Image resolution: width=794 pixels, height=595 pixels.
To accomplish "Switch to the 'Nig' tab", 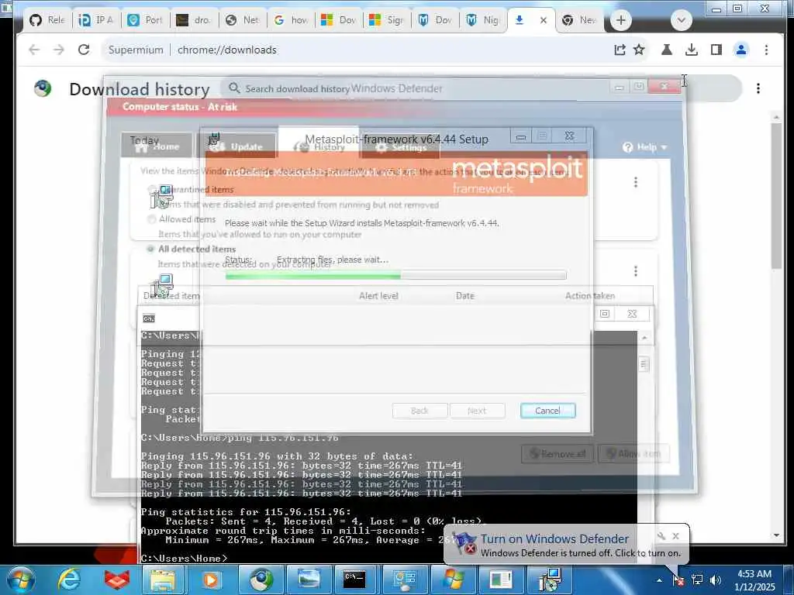I will pos(484,20).
